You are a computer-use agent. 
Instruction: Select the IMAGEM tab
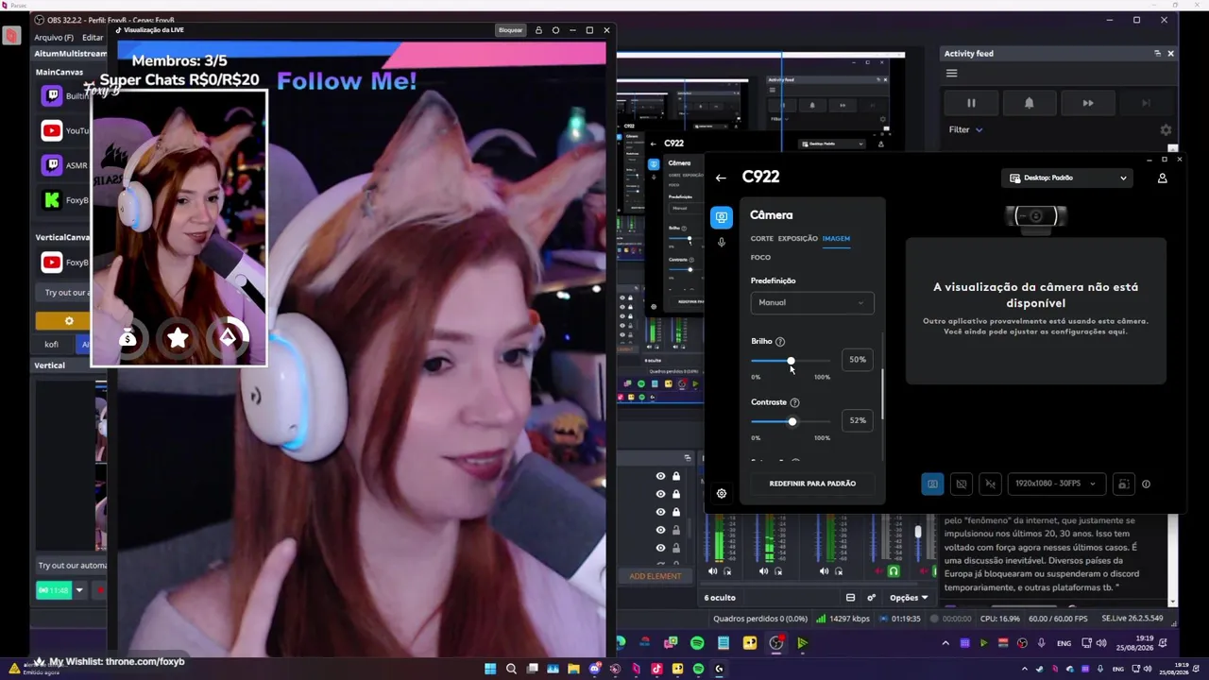click(x=836, y=238)
